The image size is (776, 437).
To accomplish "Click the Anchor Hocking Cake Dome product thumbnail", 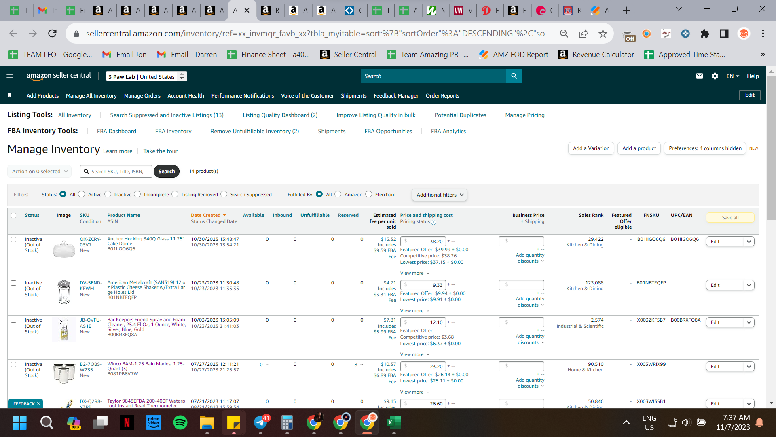I will pos(64,248).
